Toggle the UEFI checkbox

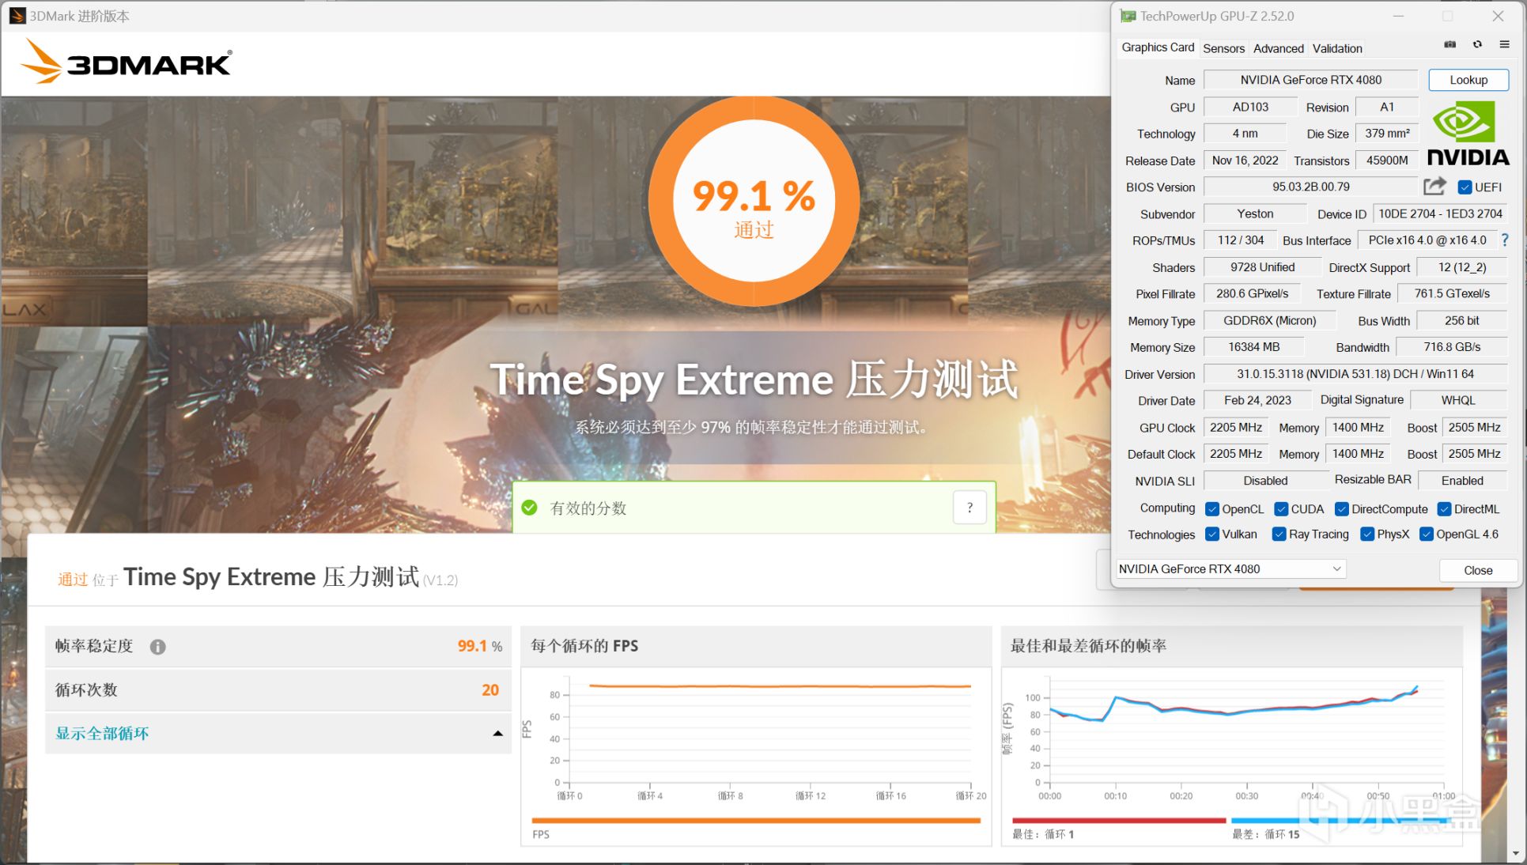click(1465, 187)
